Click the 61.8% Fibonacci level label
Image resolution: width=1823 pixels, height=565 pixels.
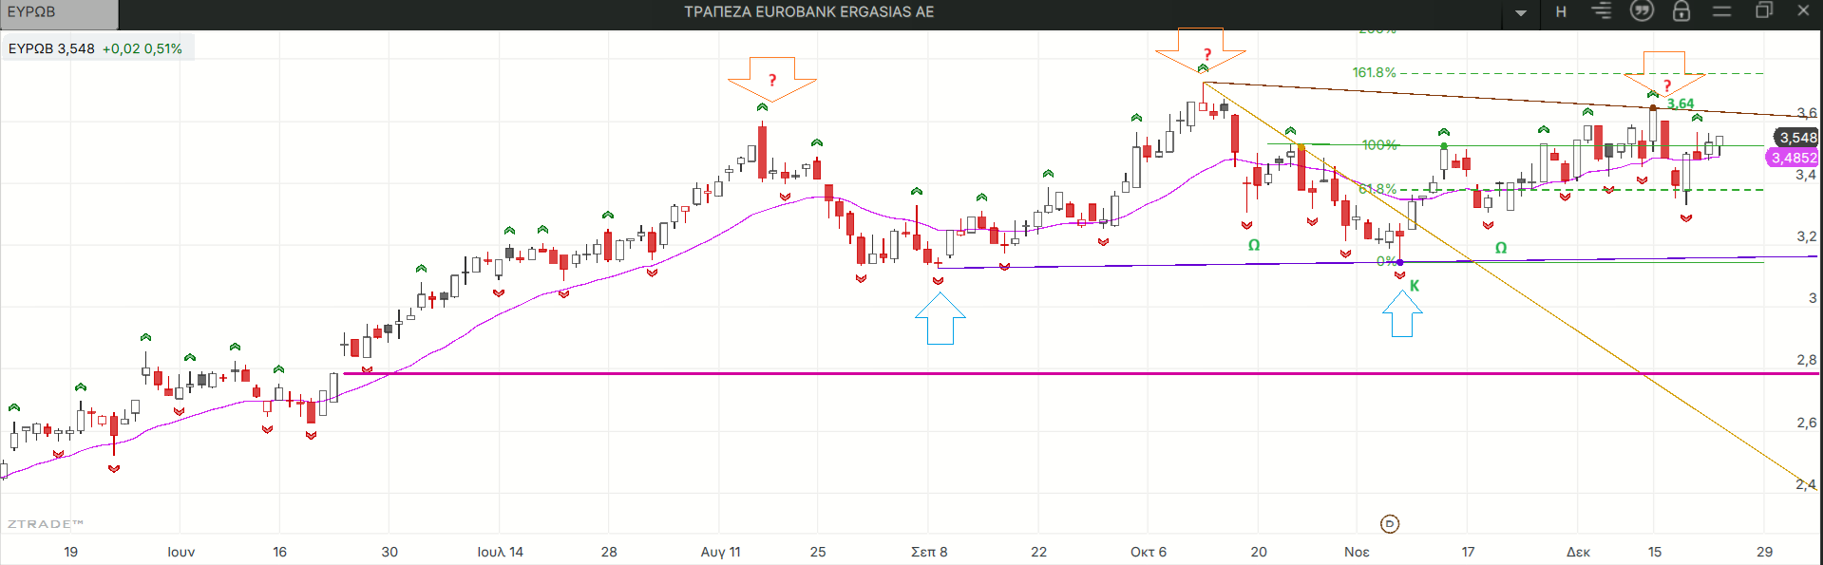[x=1377, y=189]
